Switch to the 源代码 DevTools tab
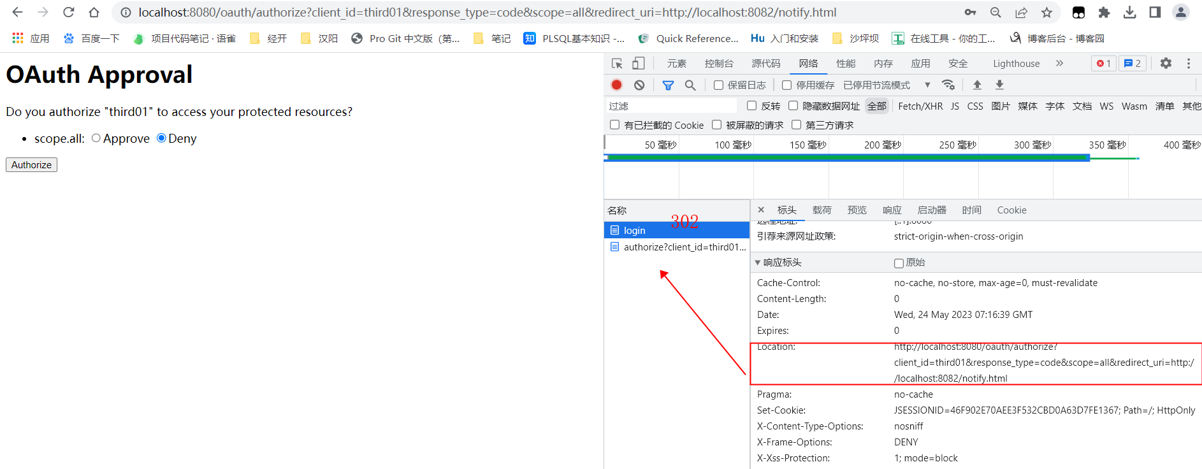This screenshot has height=469, width=1202. [765, 63]
